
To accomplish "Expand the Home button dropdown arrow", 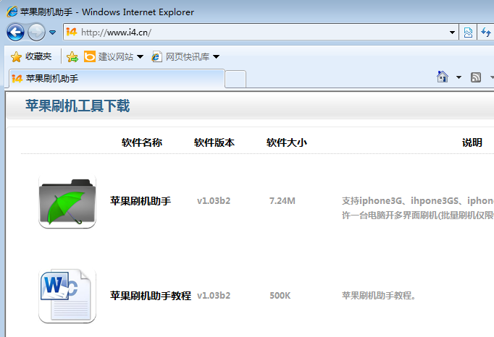I will tap(459, 77).
